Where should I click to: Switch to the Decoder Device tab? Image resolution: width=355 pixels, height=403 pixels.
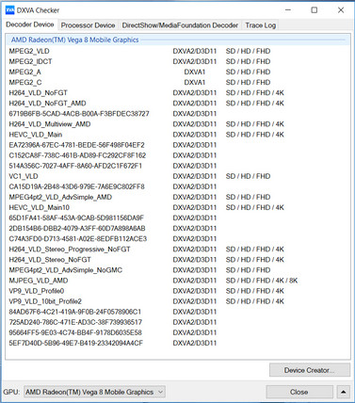point(30,24)
